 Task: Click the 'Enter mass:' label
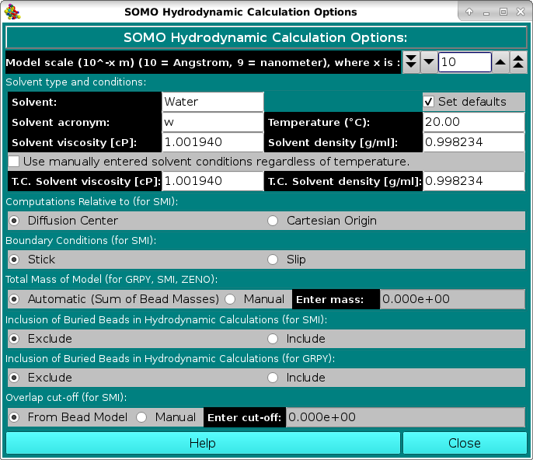tap(329, 299)
